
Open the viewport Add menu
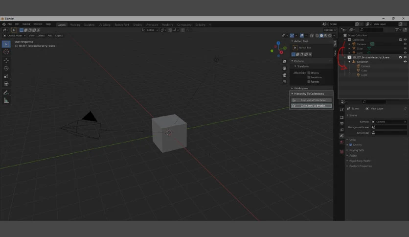point(50,35)
